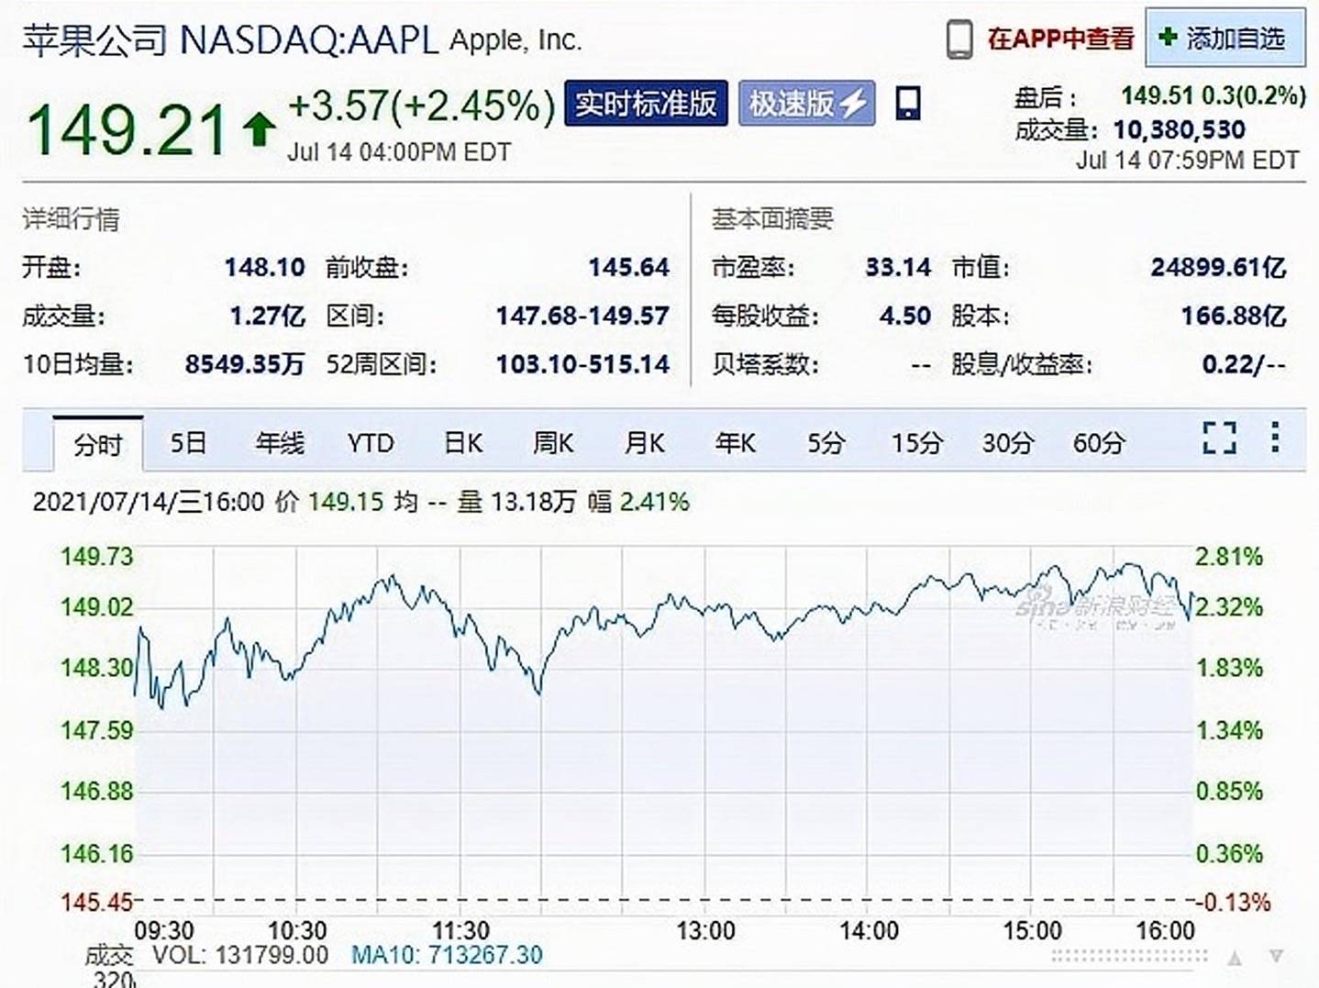Click the 添加自选 add-to-watchlist button
Viewport: 1319px width, 988px height.
[x=1225, y=39]
